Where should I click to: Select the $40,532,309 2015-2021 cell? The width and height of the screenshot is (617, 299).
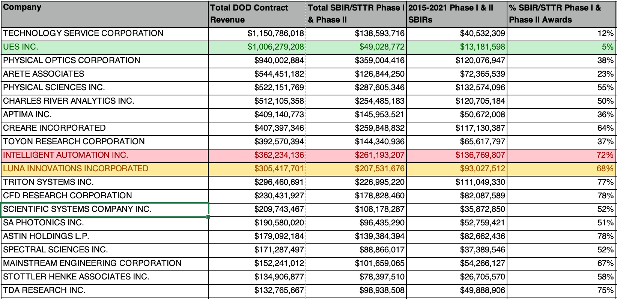click(457, 34)
